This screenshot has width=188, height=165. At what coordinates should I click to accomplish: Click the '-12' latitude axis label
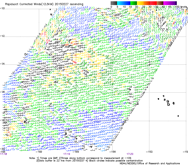tap(2, 36)
